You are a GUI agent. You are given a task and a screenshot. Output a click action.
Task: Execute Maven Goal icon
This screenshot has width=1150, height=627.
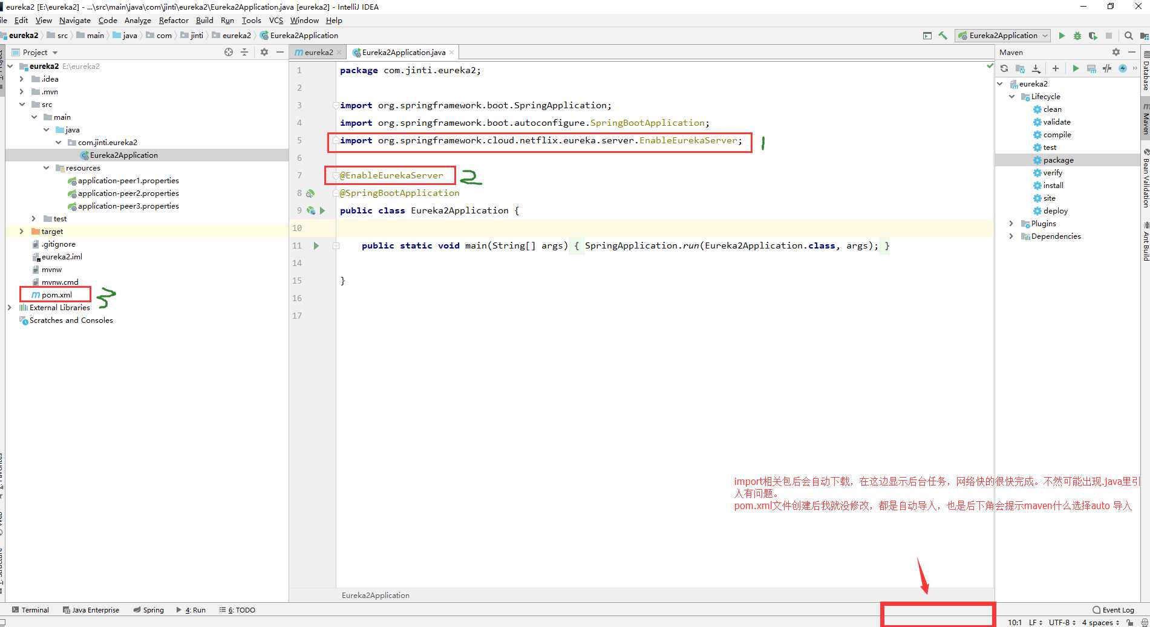(x=1091, y=68)
